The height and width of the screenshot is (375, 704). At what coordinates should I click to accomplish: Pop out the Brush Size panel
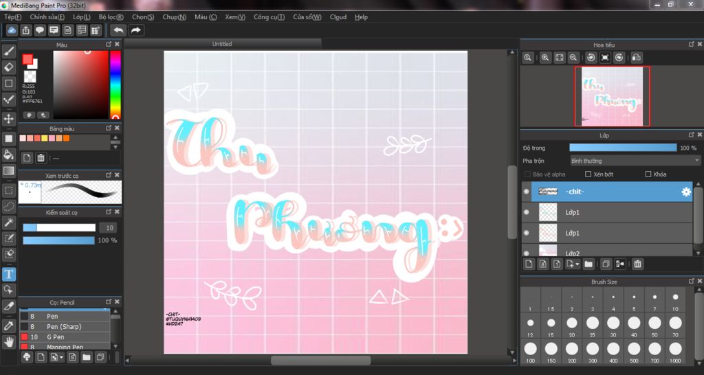point(692,282)
